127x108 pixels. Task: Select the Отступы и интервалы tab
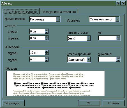pyautogui.click(x=21, y=11)
